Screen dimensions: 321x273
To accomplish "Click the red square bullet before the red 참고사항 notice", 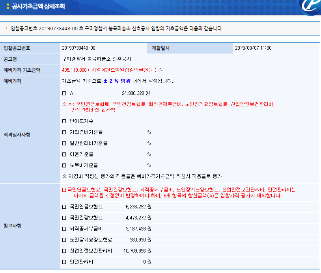I will point(64,190).
